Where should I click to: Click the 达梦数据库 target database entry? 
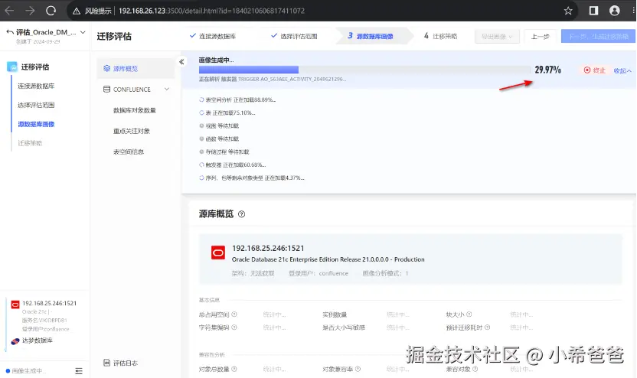tap(32, 341)
